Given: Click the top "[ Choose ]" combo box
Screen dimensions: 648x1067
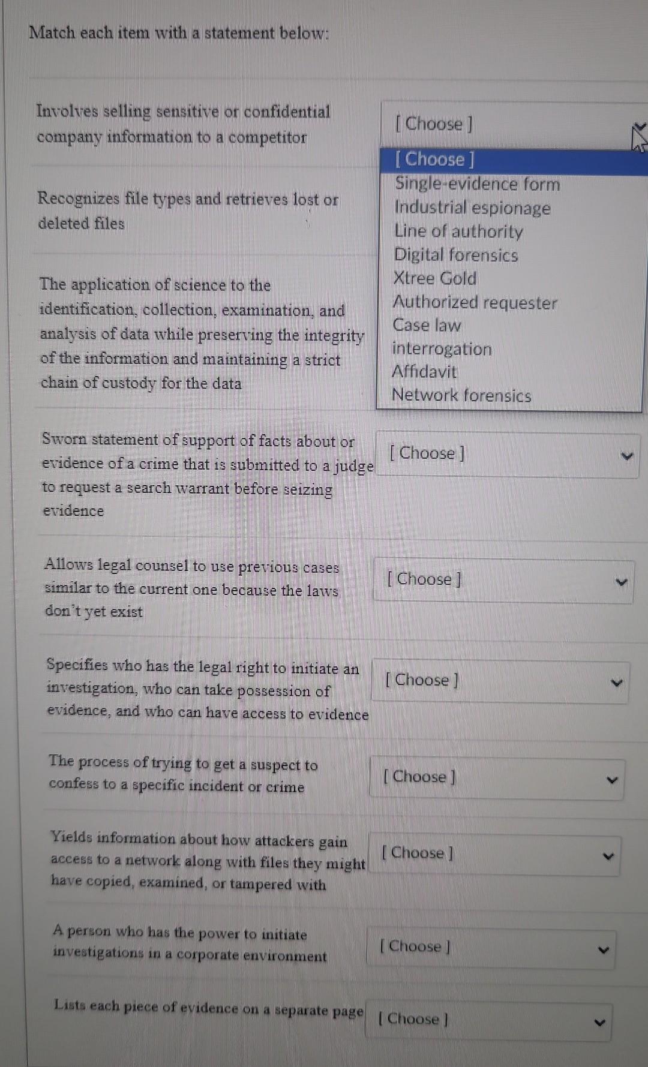Looking at the screenshot, I should click(510, 124).
